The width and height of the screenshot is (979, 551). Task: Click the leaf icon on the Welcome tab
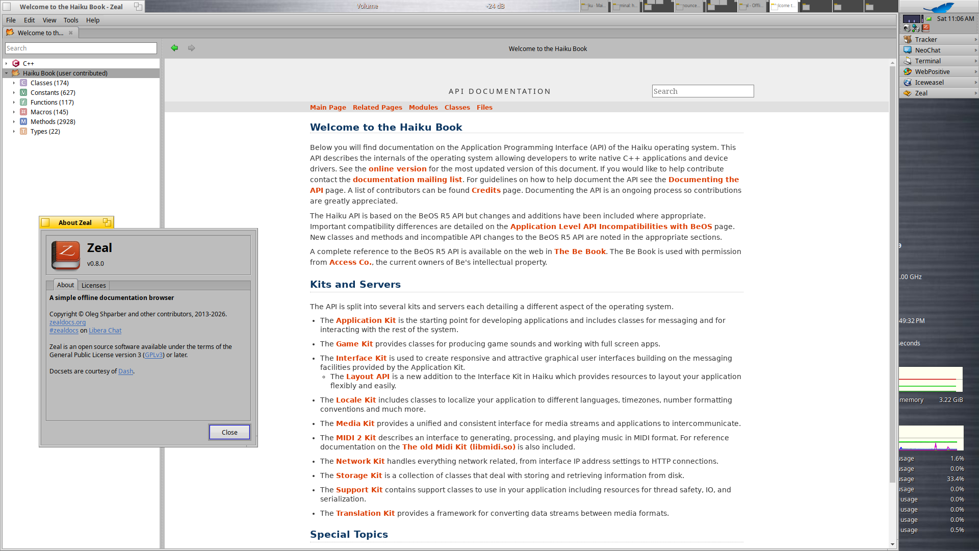point(10,32)
